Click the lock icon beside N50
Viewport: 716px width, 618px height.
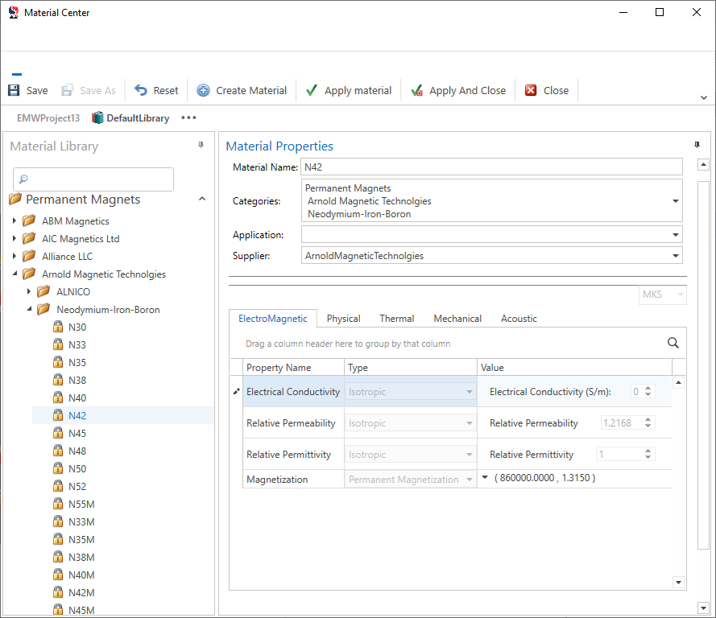coord(58,468)
